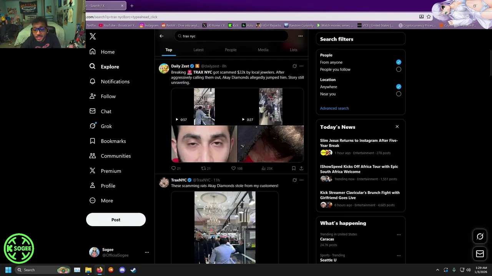
Task: Open options for Seattle U trend
Action: [x=399, y=256]
